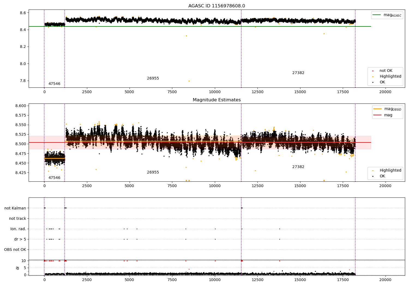Click the 'dr > 5' row label
The height and width of the screenshot is (286, 409).
tap(20, 239)
